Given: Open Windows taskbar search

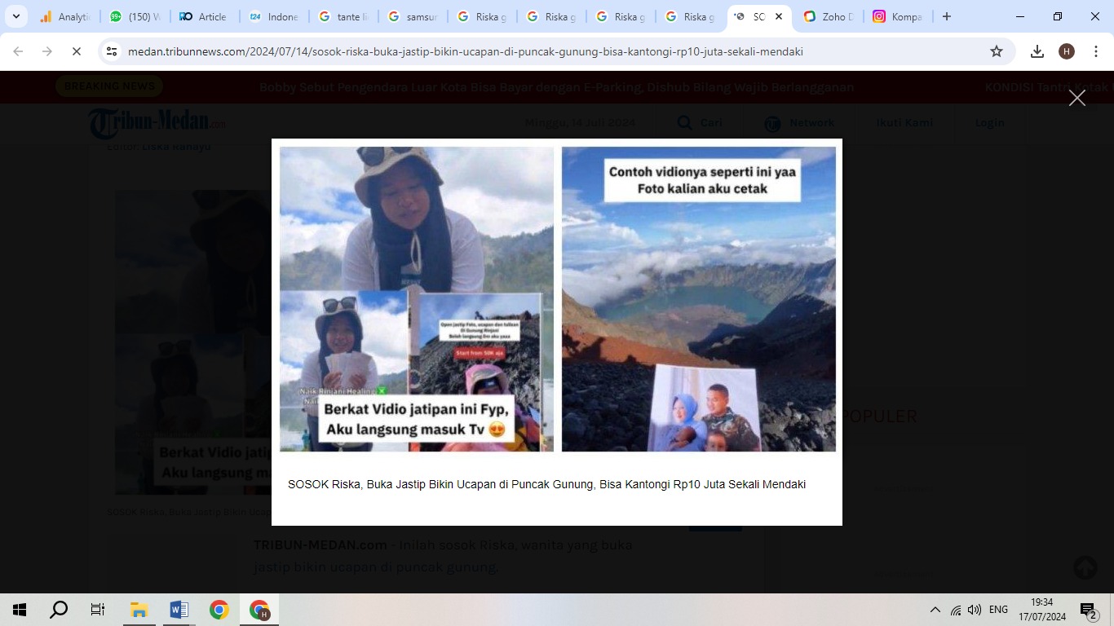Looking at the screenshot, I should click(59, 610).
